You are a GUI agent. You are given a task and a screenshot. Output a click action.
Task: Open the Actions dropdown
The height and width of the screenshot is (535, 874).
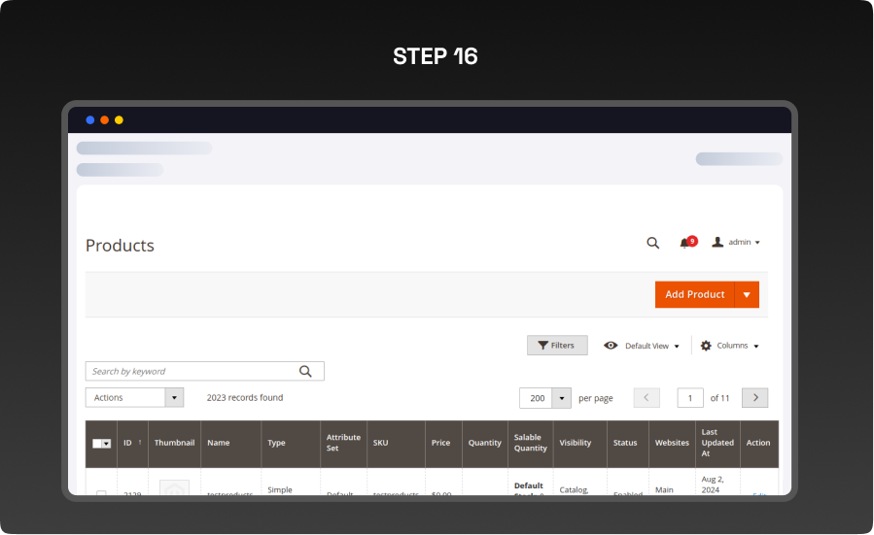[x=134, y=398]
